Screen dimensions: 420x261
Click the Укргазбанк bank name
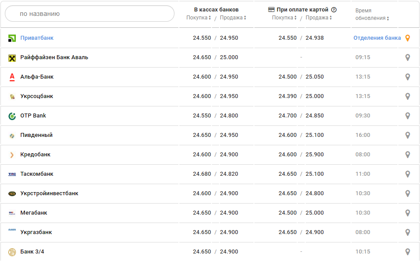tap(36, 232)
